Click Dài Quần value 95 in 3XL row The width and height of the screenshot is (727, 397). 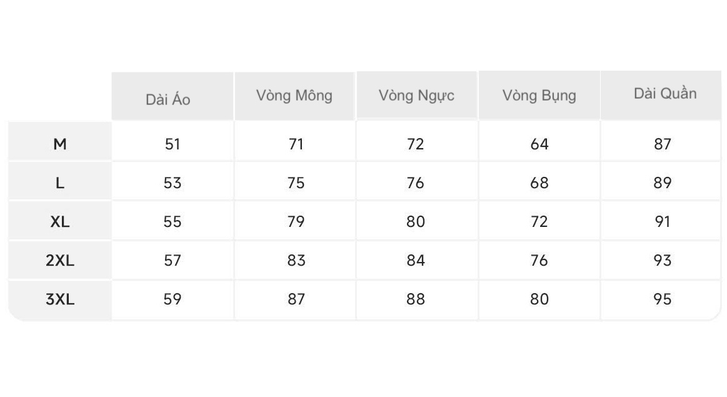pyautogui.click(x=662, y=299)
